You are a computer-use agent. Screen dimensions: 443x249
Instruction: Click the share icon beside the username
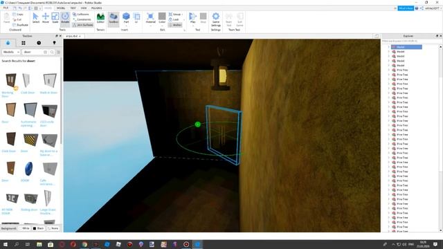pos(422,8)
